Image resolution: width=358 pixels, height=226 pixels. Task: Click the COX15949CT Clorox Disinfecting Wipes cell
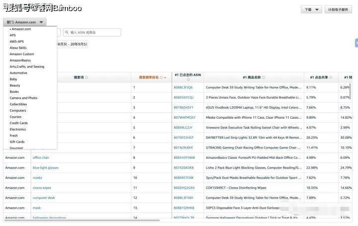[x=236, y=188]
